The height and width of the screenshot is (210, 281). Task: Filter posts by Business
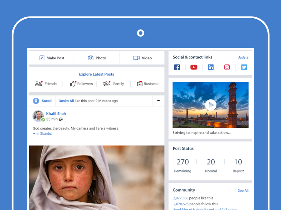[x=147, y=83]
